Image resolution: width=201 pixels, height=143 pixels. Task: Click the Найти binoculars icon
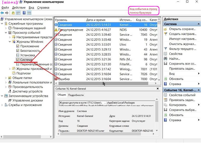pyautogui.click(x=166, y=59)
